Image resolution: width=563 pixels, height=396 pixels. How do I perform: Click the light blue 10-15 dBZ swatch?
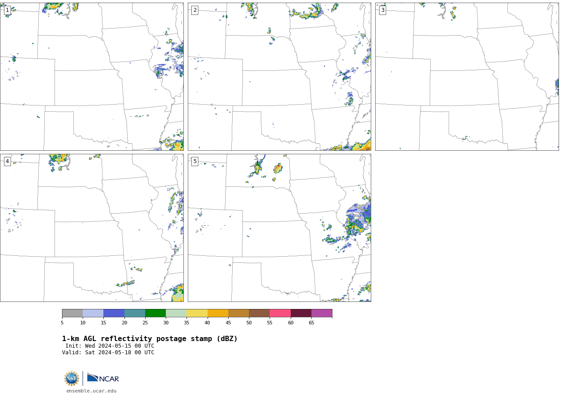point(93,313)
